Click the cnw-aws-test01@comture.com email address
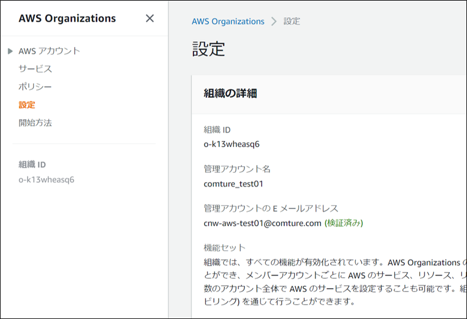467x319 pixels. point(262,223)
